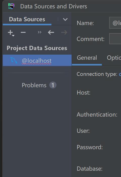Viewport: 121px width, 177px height.
Task: Open the General tab
Action: coord(87,58)
